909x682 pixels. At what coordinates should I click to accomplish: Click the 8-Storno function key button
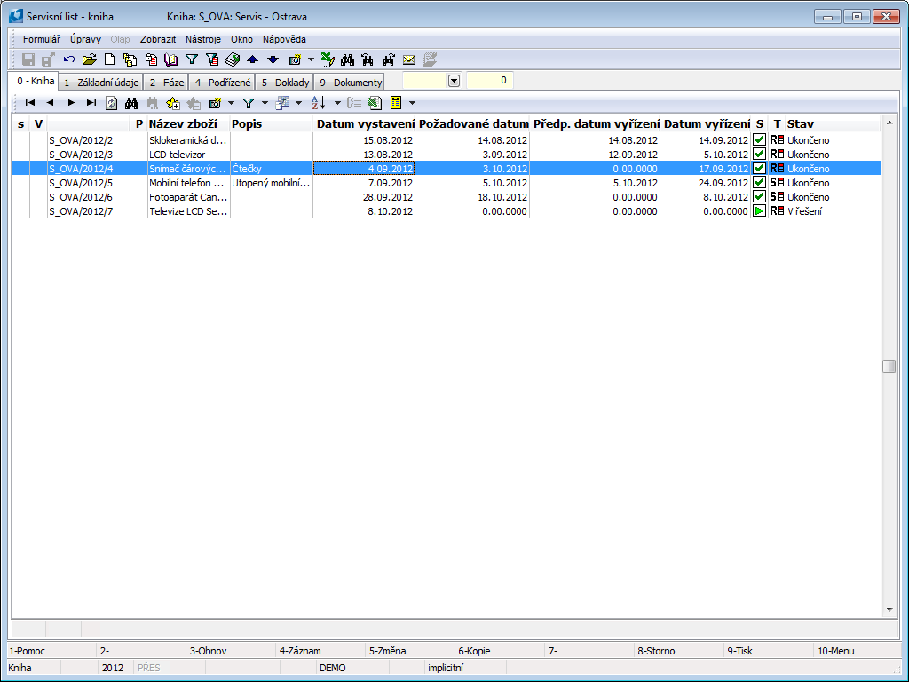click(x=679, y=651)
